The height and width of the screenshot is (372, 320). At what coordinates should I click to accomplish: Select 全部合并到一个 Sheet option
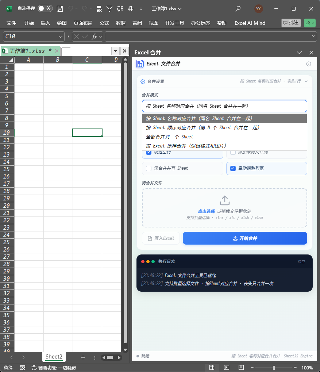[x=224, y=137]
